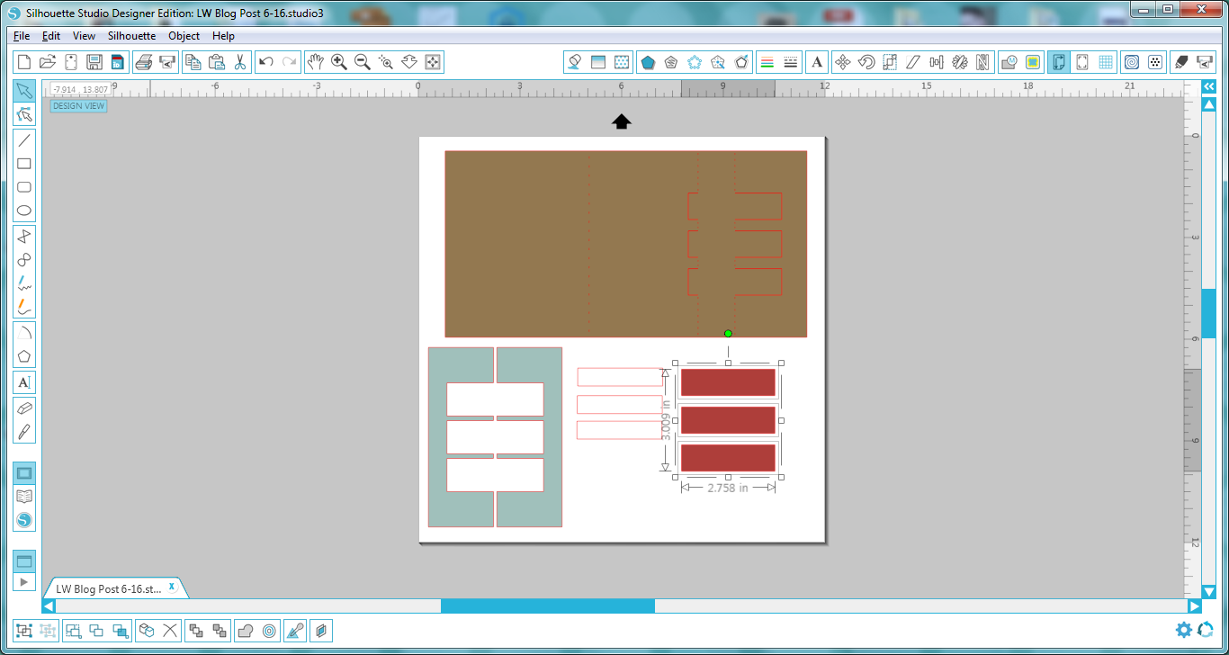
Task: Open the Trace panel from bottom toolbar
Action: (294, 630)
